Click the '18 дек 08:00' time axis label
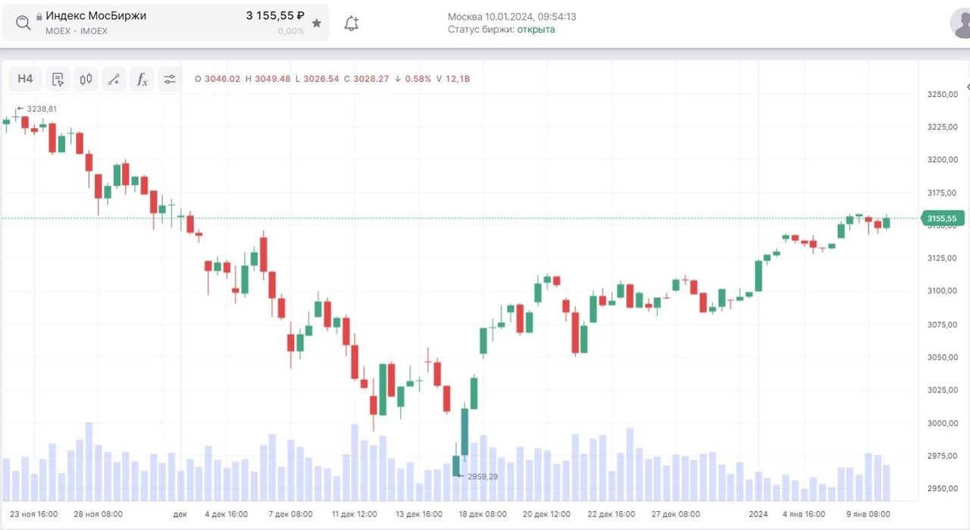The height and width of the screenshot is (530, 970). click(x=483, y=514)
